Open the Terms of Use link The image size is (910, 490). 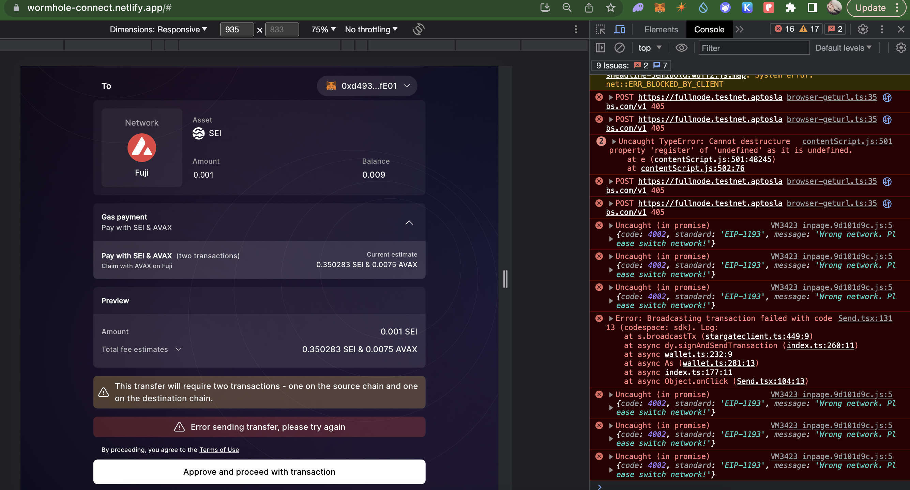point(219,450)
